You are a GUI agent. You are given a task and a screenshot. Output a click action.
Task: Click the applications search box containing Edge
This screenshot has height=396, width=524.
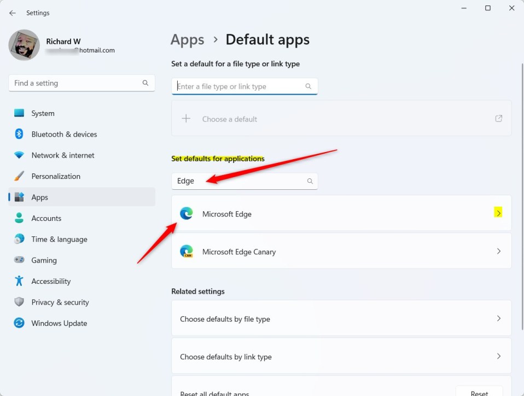244,181
